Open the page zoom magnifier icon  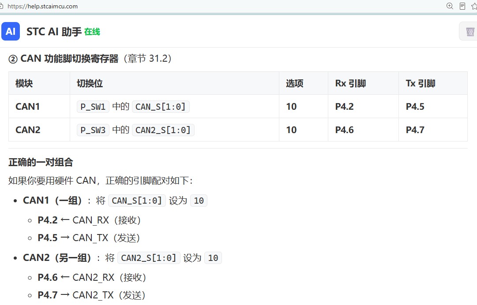coord(450,6)
